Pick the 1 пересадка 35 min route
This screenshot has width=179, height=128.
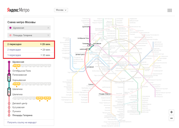tap(29, 55)
